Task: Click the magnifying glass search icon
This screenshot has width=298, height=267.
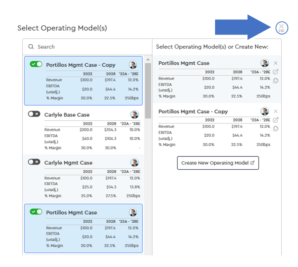Action: click(31, 47)
